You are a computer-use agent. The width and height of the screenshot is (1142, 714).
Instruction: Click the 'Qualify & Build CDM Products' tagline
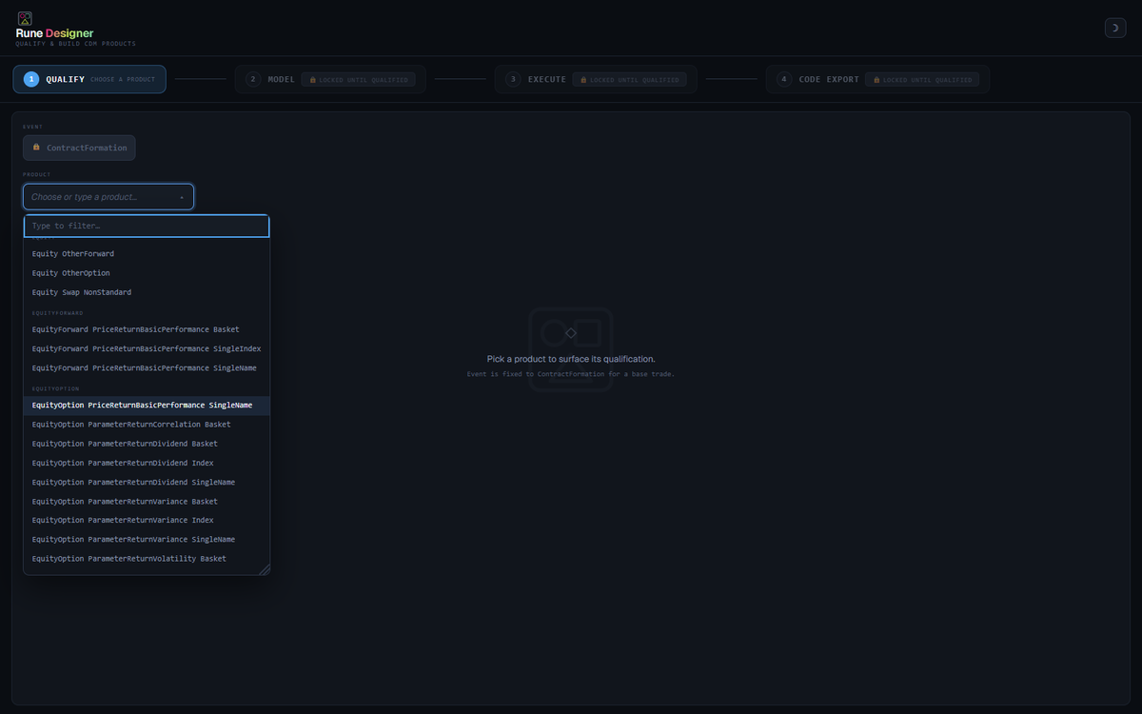76,44
